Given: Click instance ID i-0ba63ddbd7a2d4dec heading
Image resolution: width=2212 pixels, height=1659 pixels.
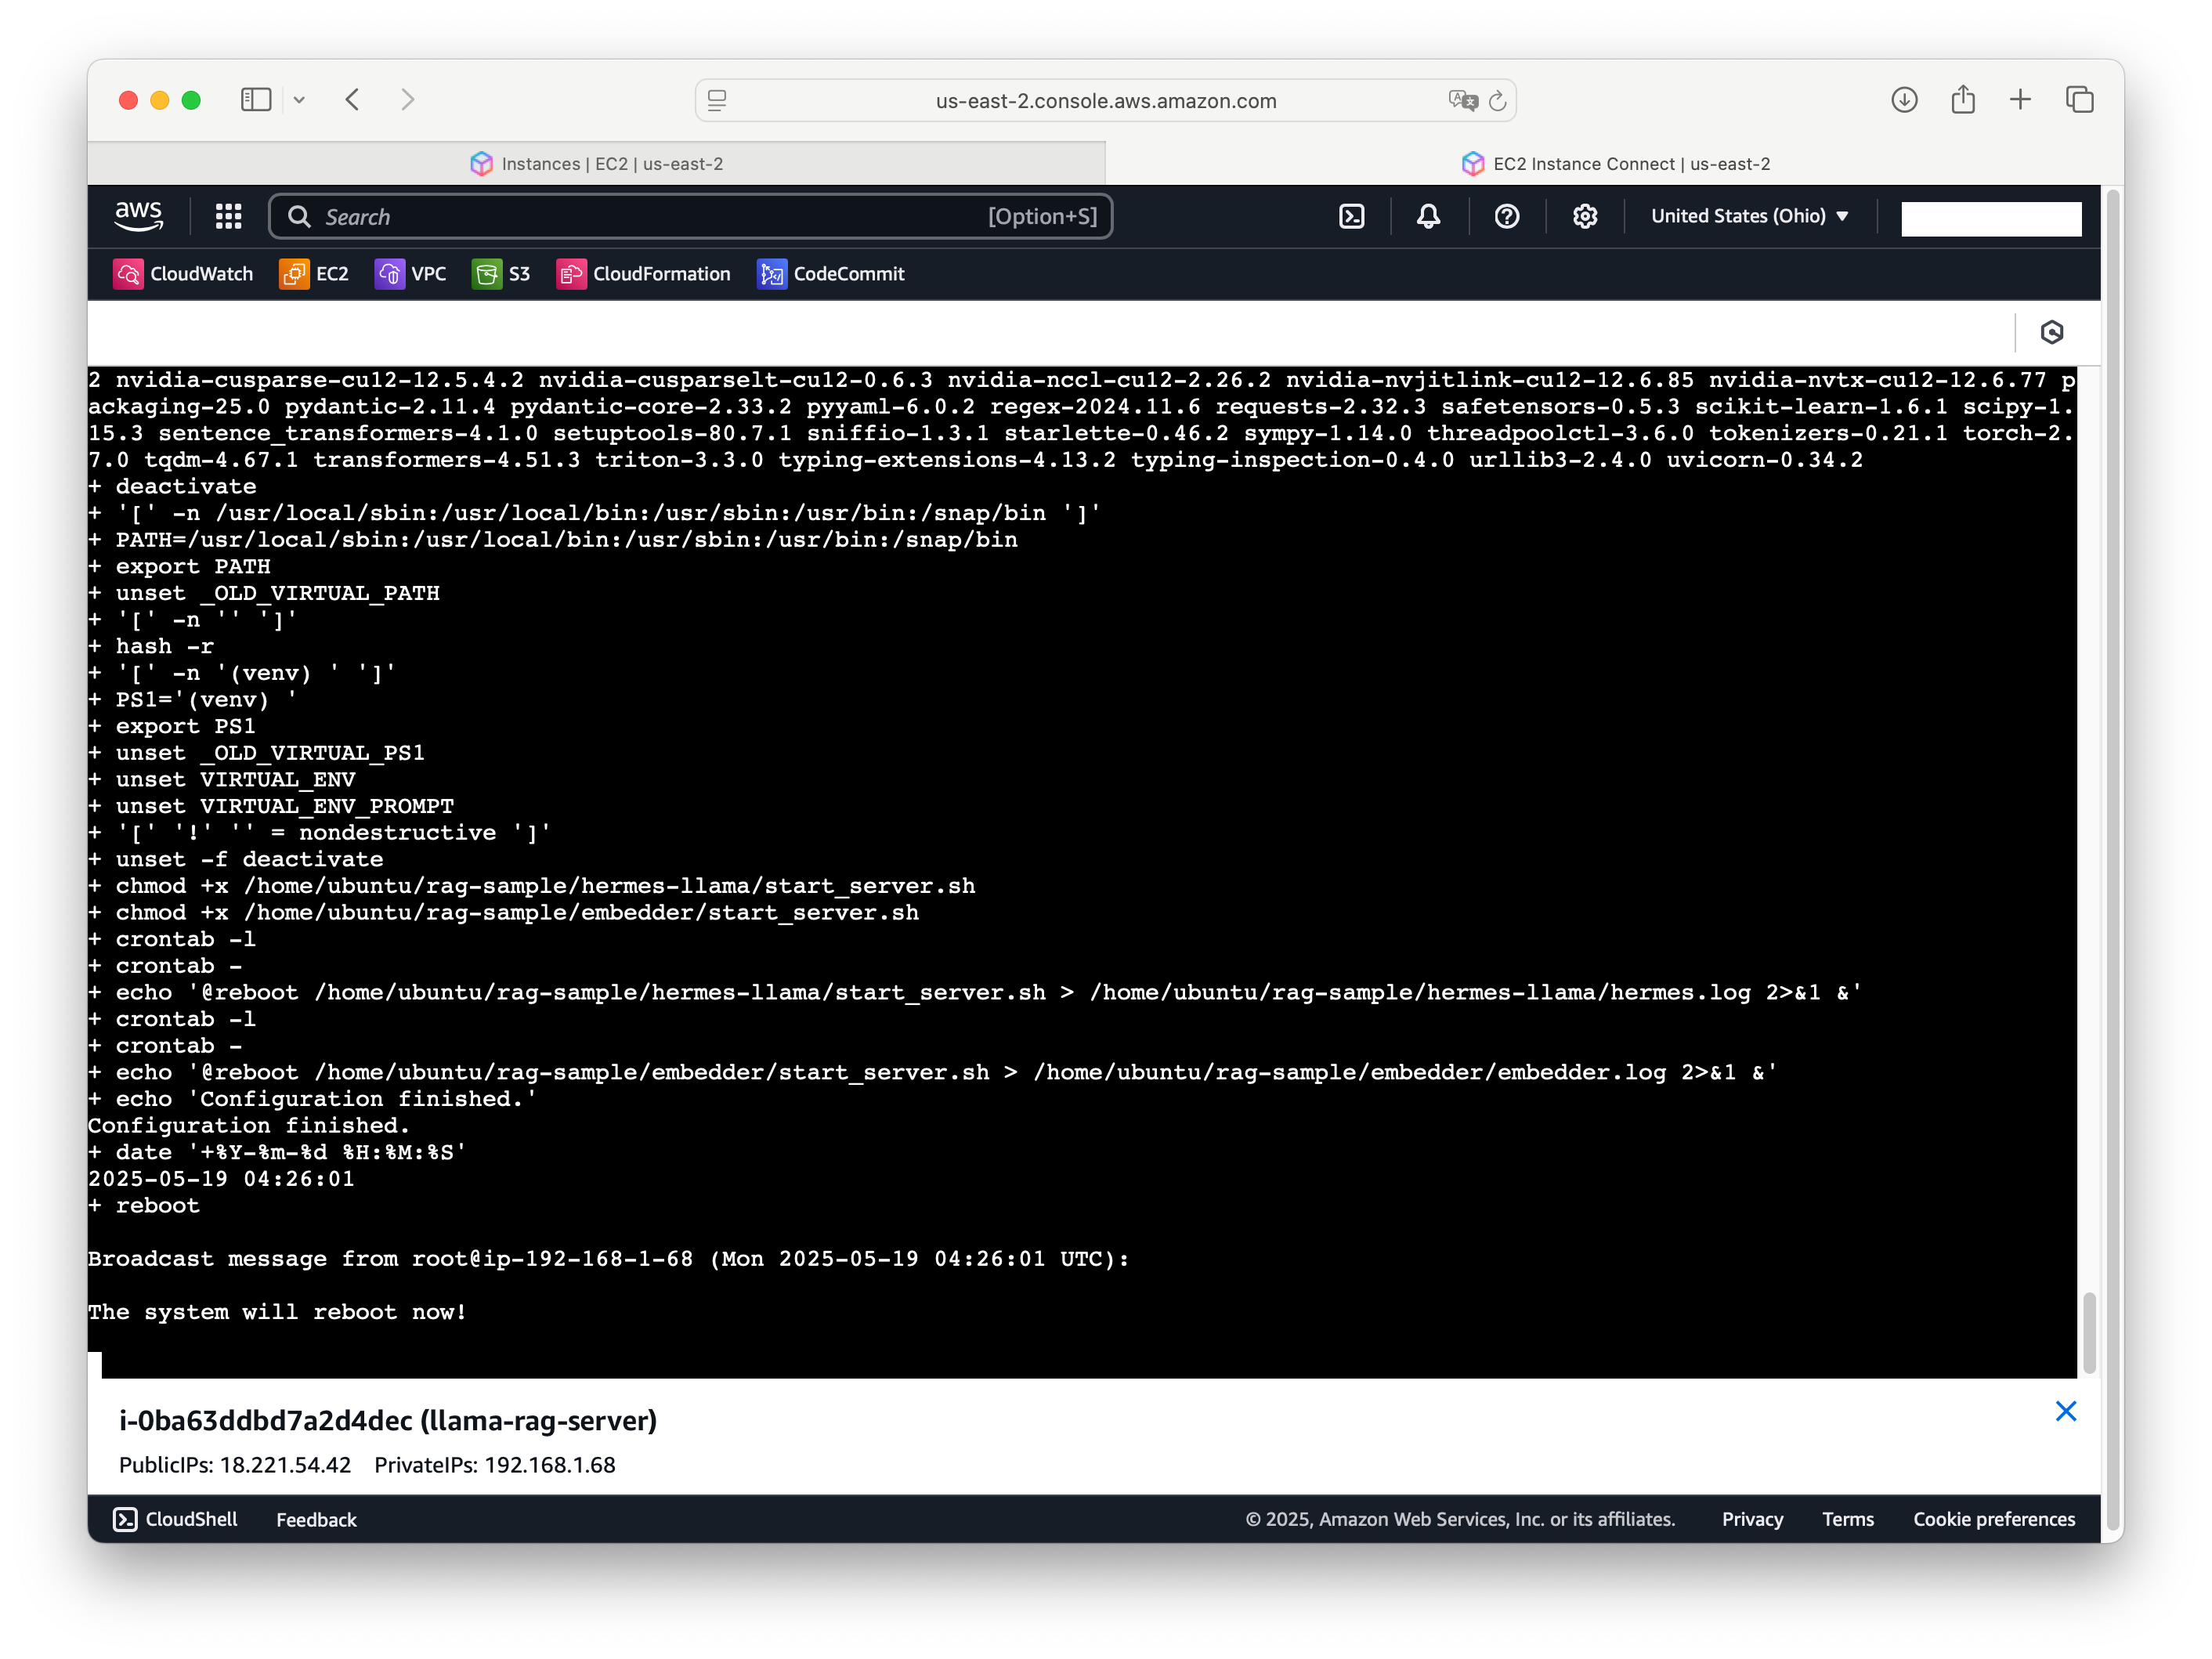Looking at the screenshot, I should (x=387, y=1420).
